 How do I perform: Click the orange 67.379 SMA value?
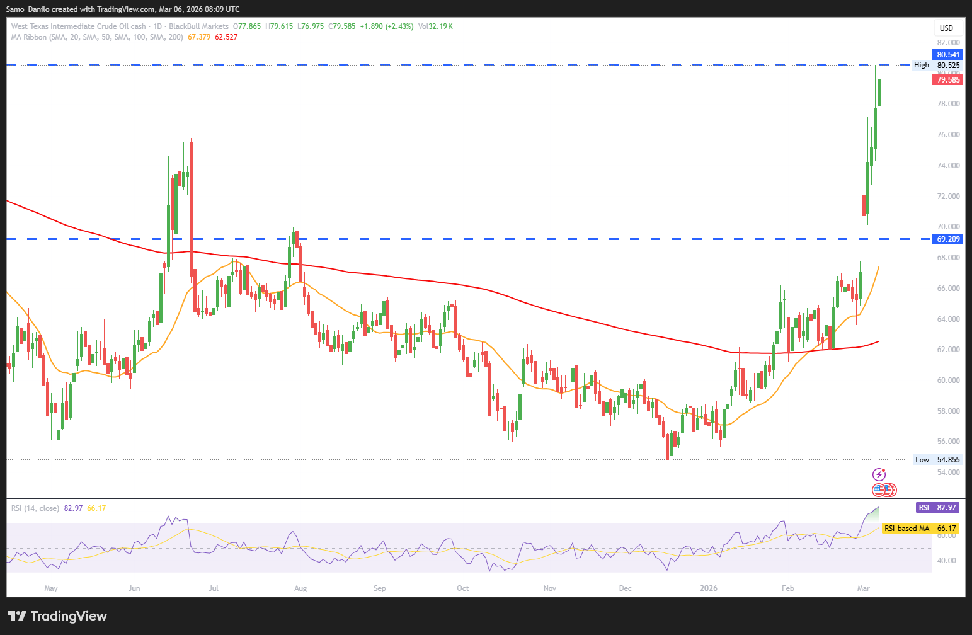(199, 37)
